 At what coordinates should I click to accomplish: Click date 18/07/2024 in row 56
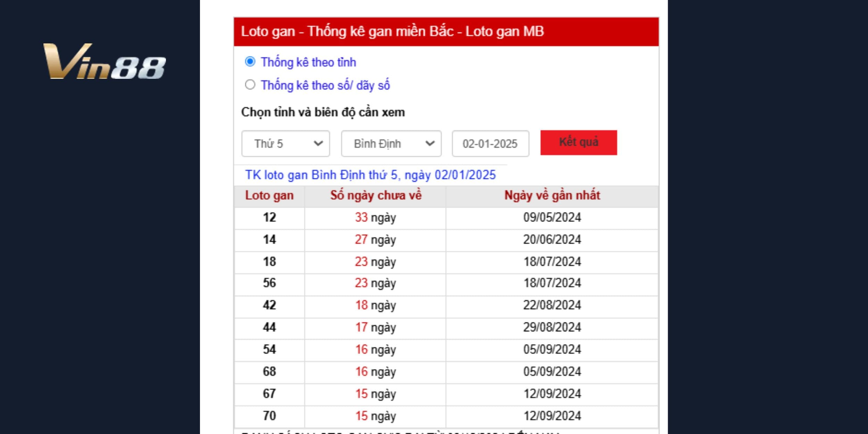pos(552,283)
